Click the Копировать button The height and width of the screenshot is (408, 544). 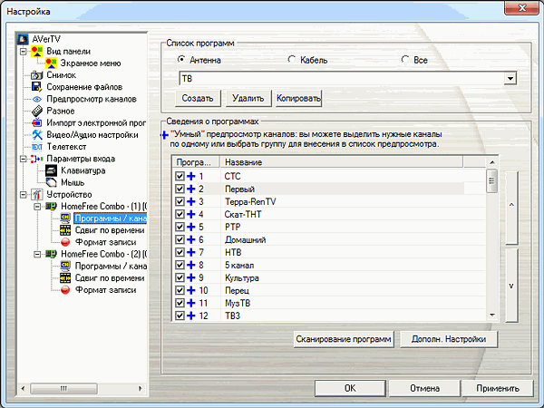(x=298, y=99)
